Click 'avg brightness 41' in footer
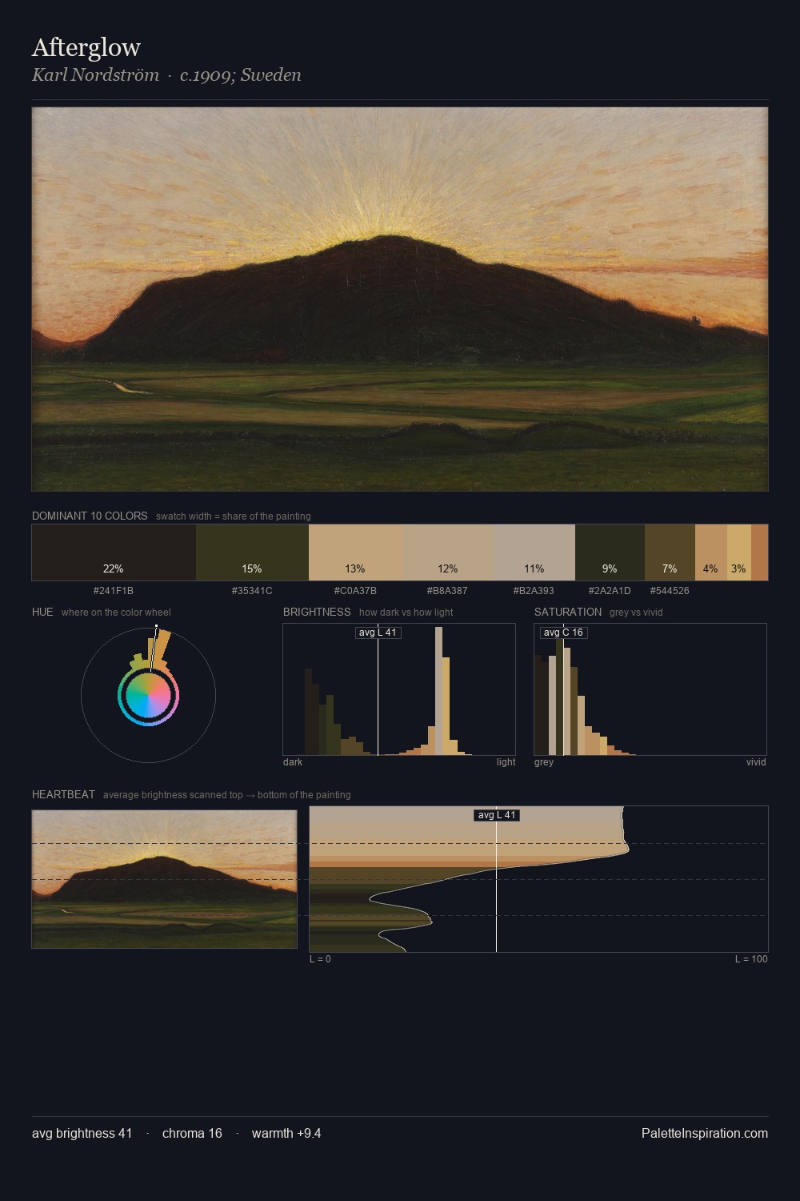Image resolution: width=800 pixels, height=1201 pixels. coord(82,1133)
